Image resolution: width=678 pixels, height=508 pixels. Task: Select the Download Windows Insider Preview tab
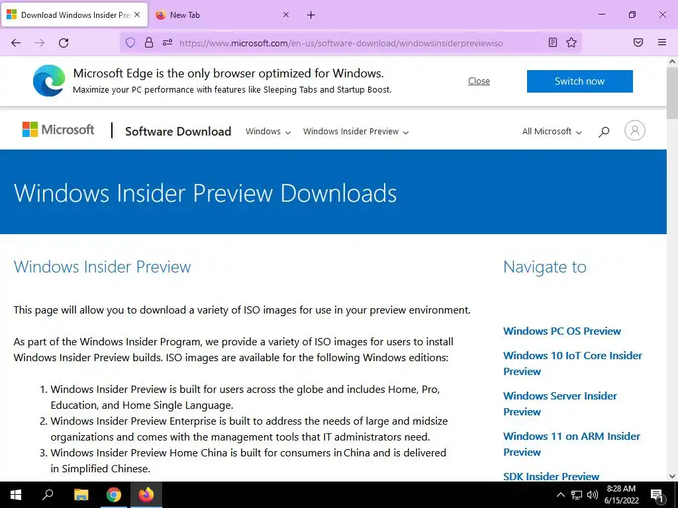74,15
